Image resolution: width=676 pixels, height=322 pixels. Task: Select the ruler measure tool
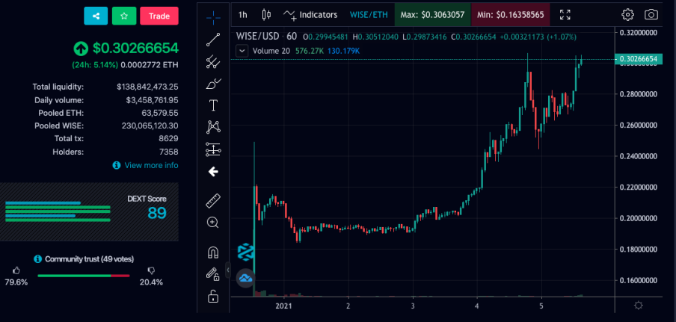coord(213,201)
